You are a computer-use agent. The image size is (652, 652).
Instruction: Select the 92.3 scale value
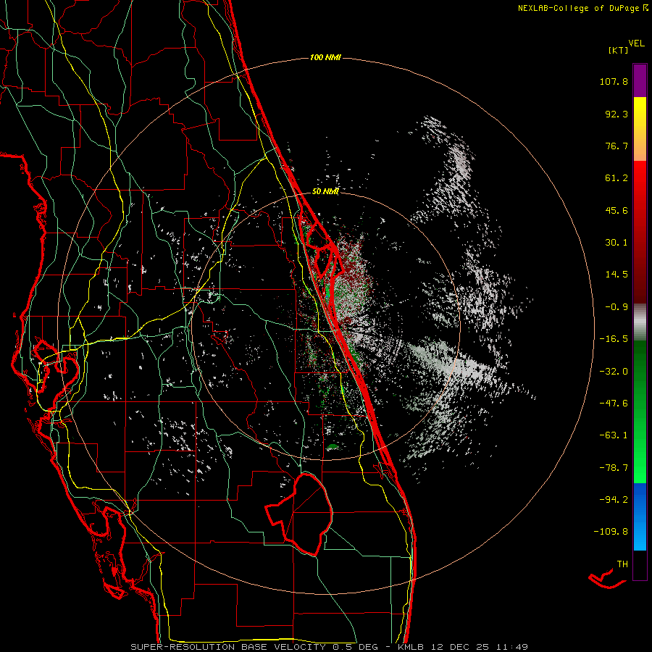coord(617,114)
